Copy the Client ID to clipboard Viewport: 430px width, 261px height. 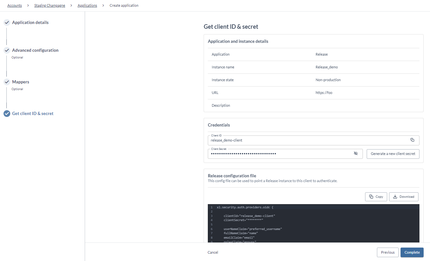click(412, 140)
